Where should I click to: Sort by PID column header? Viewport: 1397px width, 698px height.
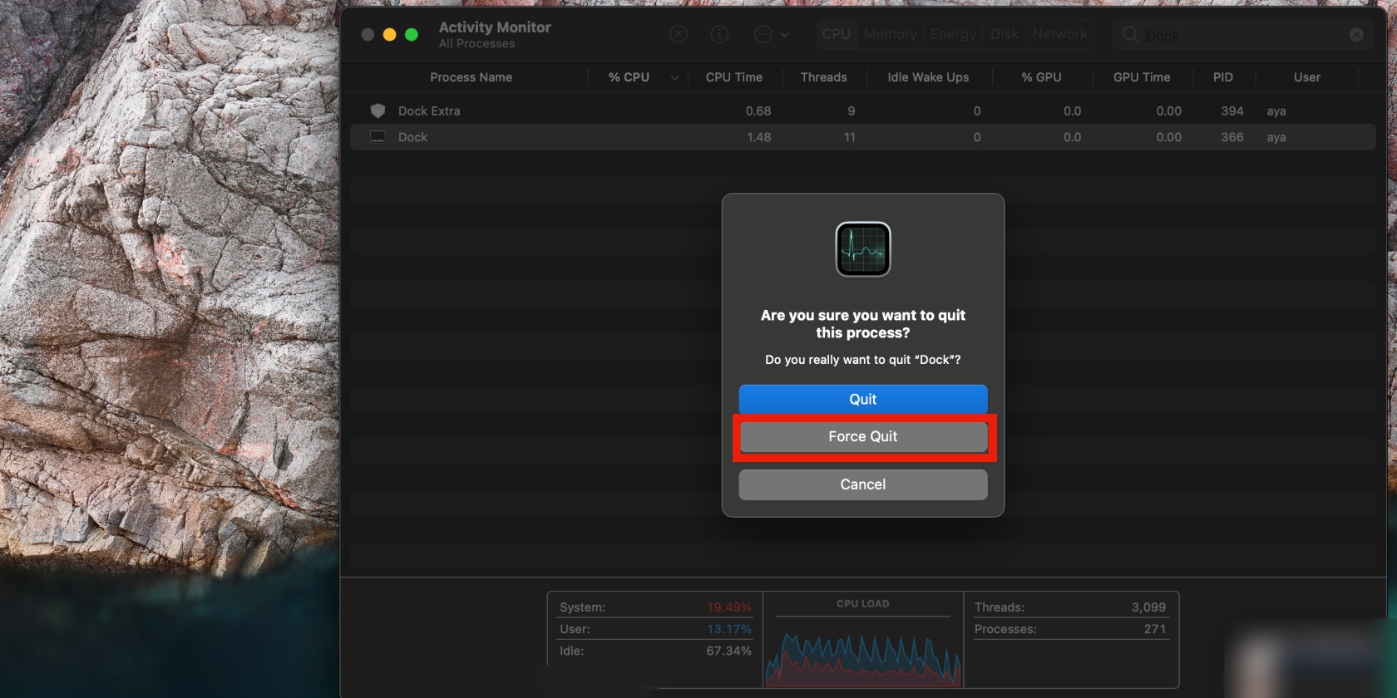coord(1222,77)
